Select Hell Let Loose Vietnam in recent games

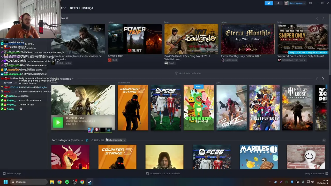[297, 108]
